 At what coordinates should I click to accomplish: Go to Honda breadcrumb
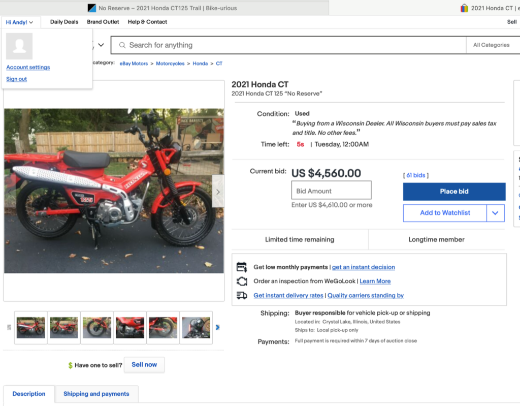point(200,64)
